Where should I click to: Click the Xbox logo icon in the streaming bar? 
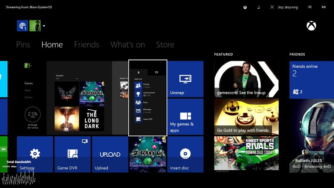click(245, 7)
